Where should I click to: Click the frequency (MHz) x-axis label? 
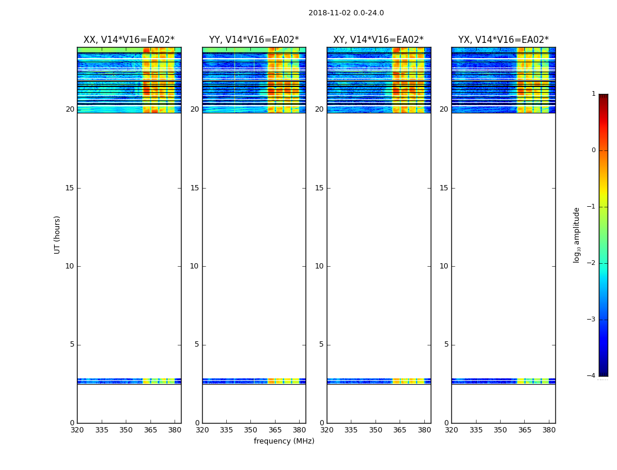point(284,441)
